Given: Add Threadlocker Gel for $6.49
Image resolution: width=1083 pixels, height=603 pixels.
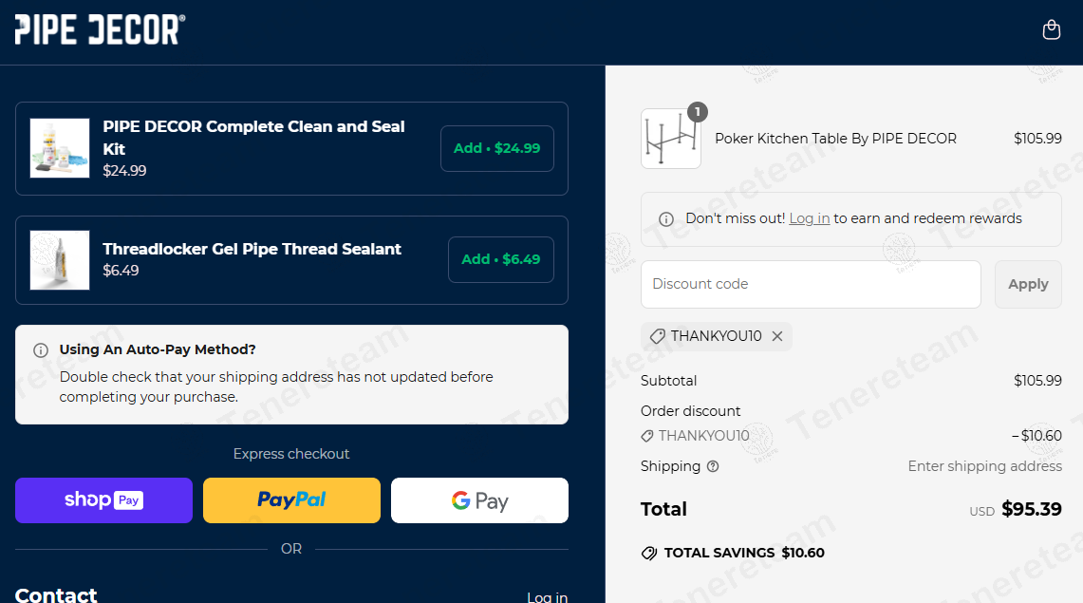Looking at the screenshot, I should coord(500,259).
